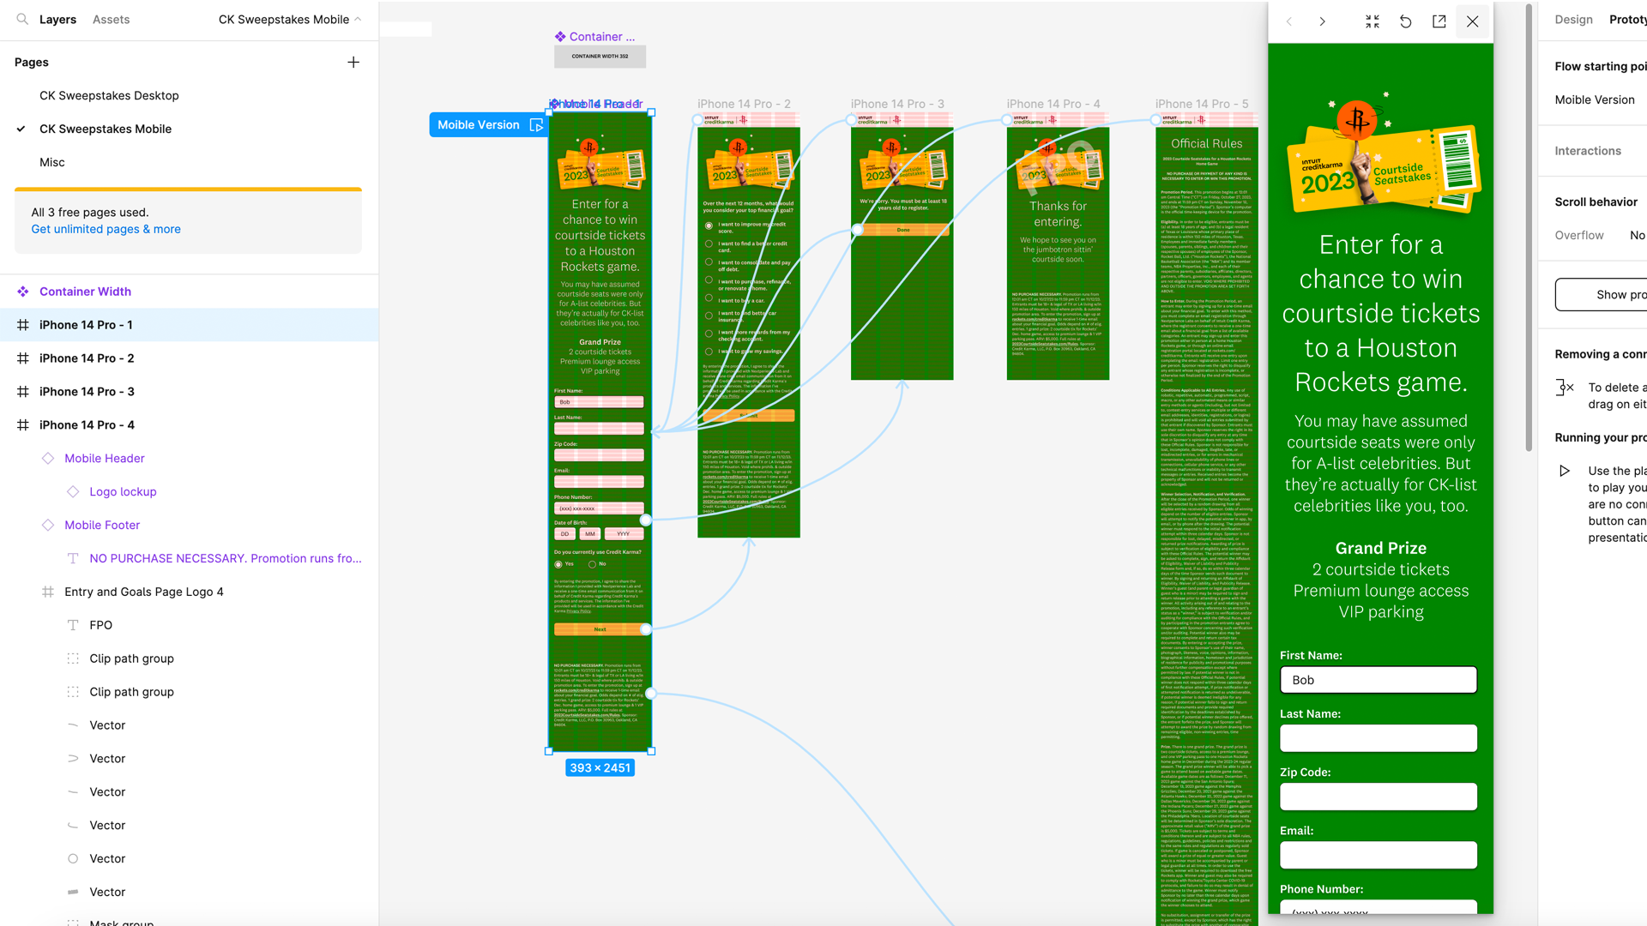Switch to the Design tab
The height and width of the screenshot is (926, 1647).
(x=1573, y=19)
